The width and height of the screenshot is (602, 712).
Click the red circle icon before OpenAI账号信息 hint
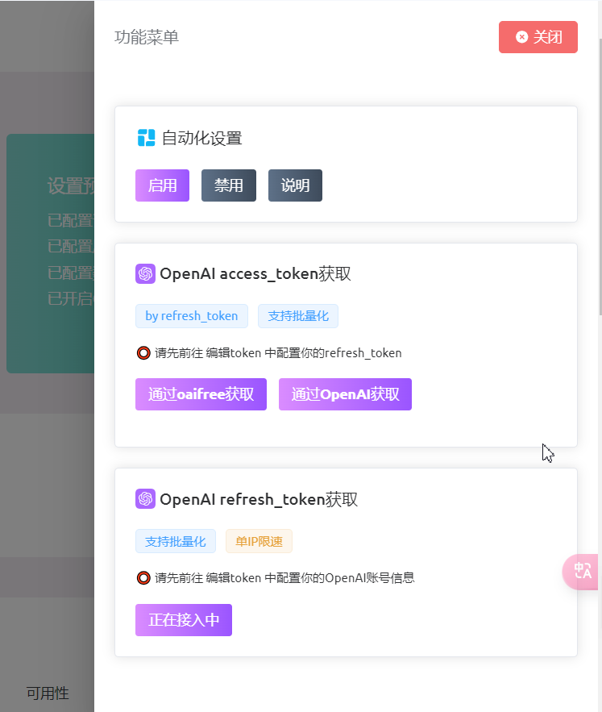pos(143,577)
